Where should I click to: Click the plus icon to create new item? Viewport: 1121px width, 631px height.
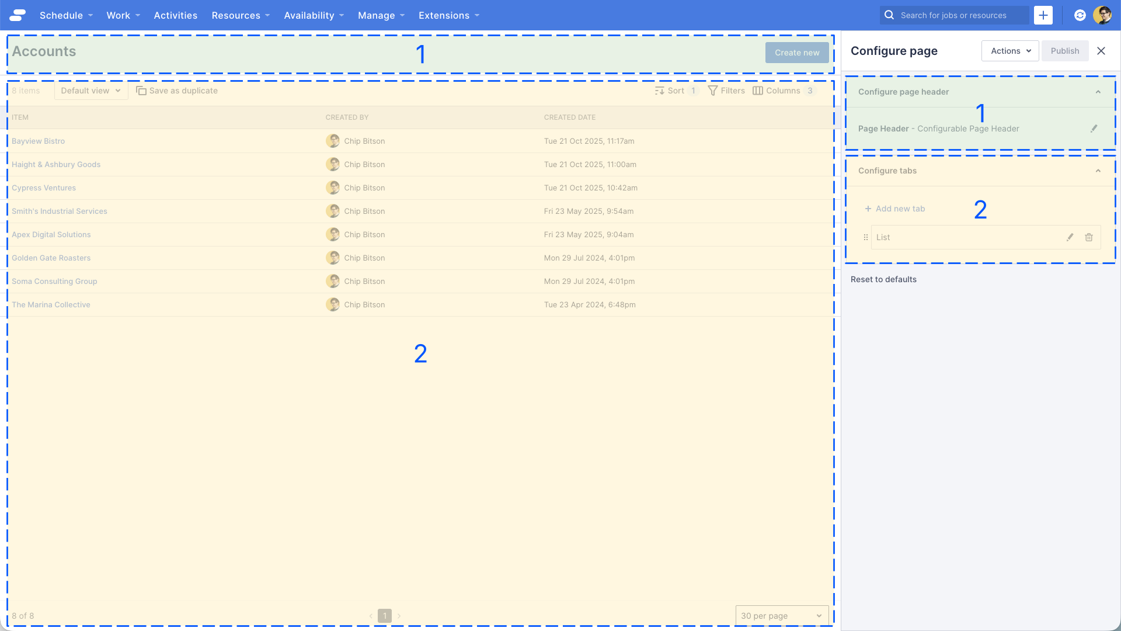coord(1044,15)
